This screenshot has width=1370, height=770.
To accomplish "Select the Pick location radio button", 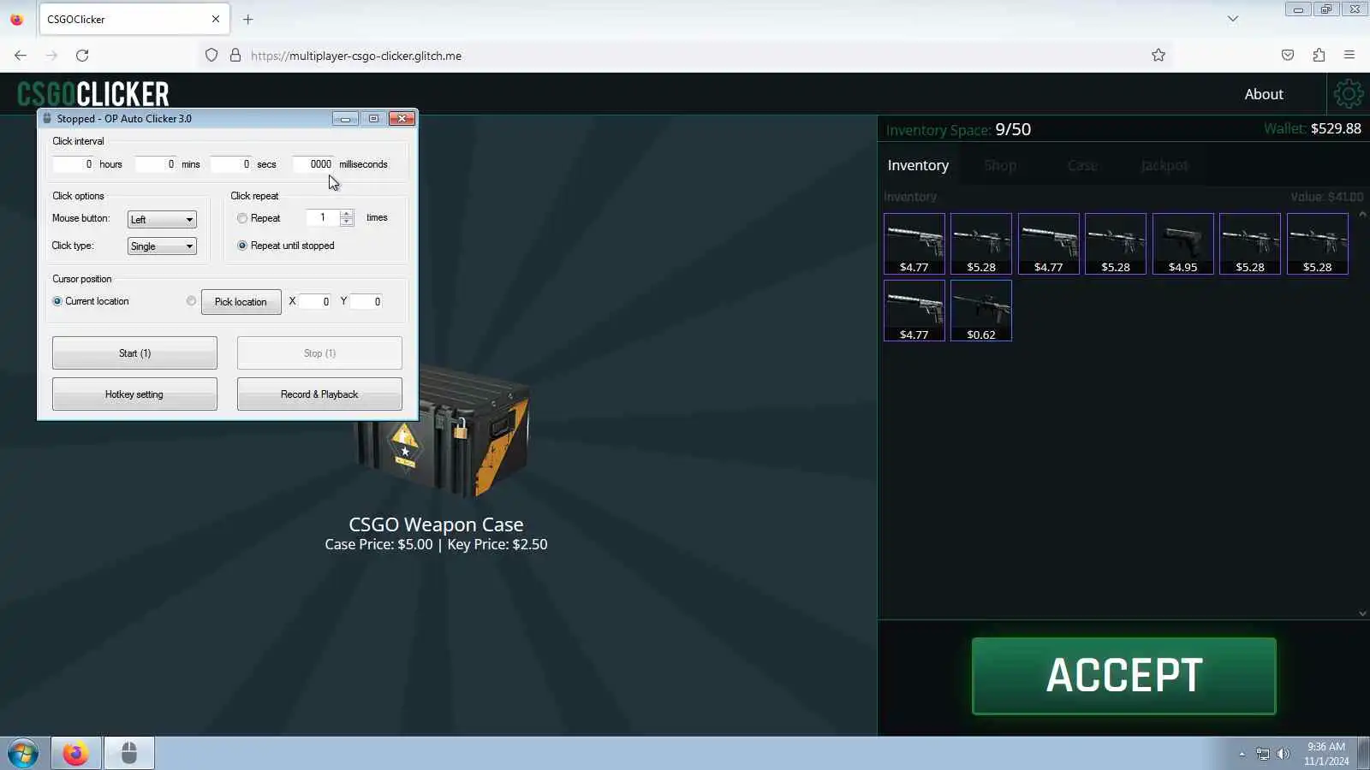I will (191, 301).
